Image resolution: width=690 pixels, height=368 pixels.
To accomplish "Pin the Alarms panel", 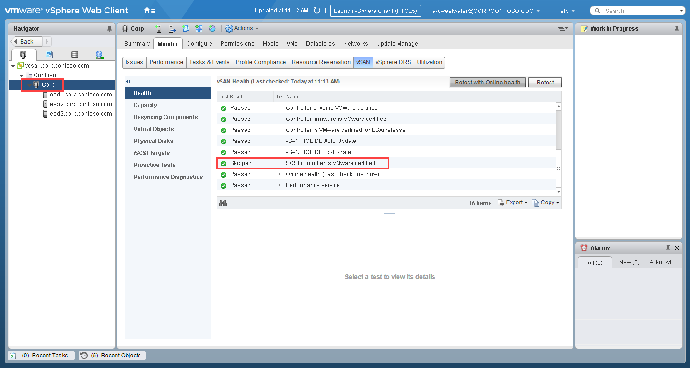I will tap(668, 248).
